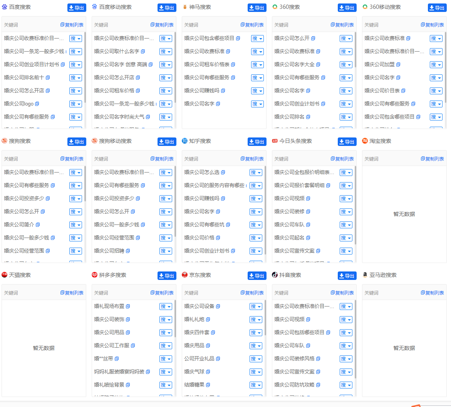This screenshot has width=451, height=407.
Task: Export the 神马搜索 keyword list
Action: pyautogui.click(x=257, y=8)
